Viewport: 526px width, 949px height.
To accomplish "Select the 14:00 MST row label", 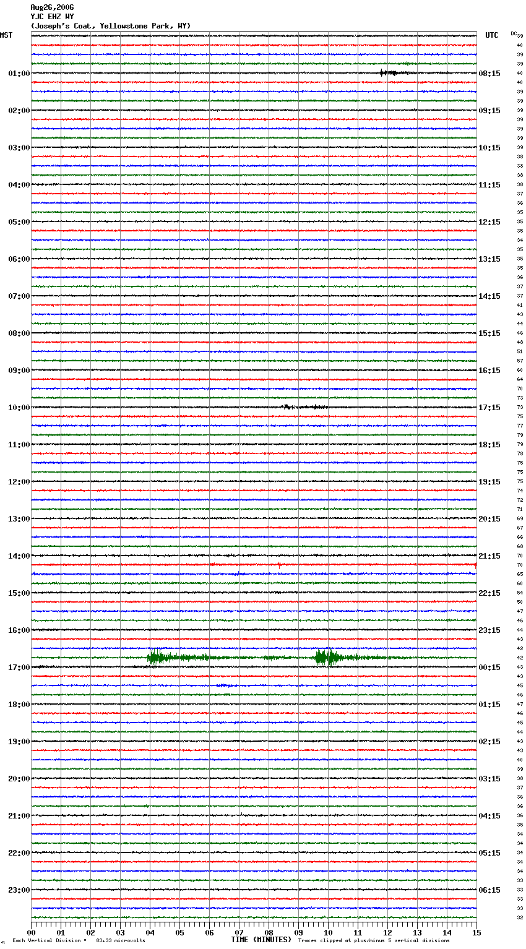I will click(x=19, y=556).
